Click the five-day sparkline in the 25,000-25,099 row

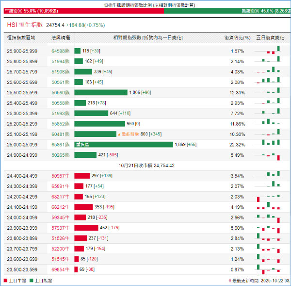(x=268, y=142)
